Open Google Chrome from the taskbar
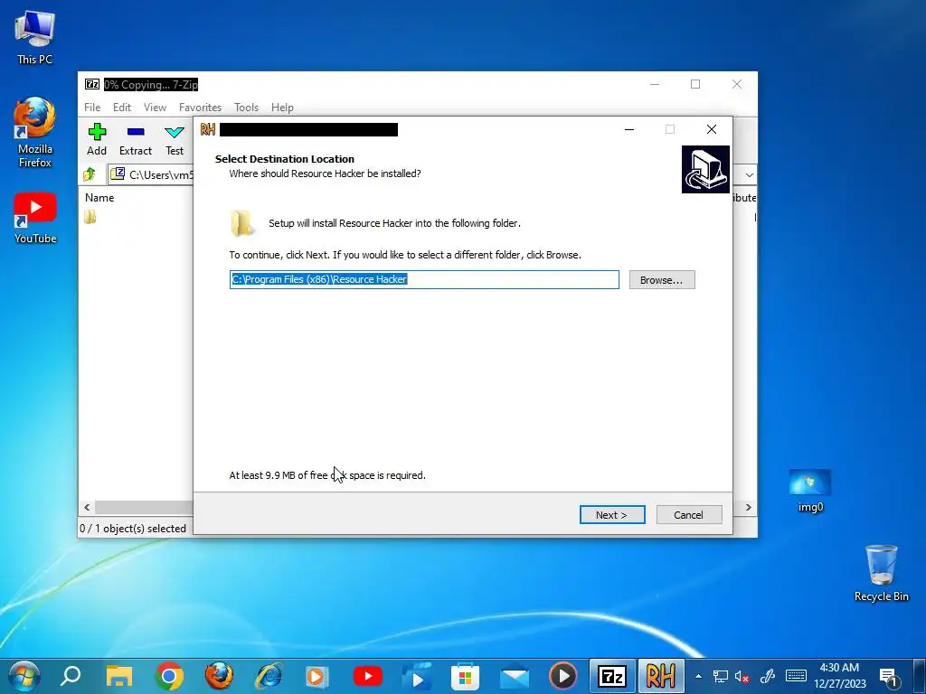The height and width of the screenshot is (694, 926). pyautogui.click(x=169, y=676)
